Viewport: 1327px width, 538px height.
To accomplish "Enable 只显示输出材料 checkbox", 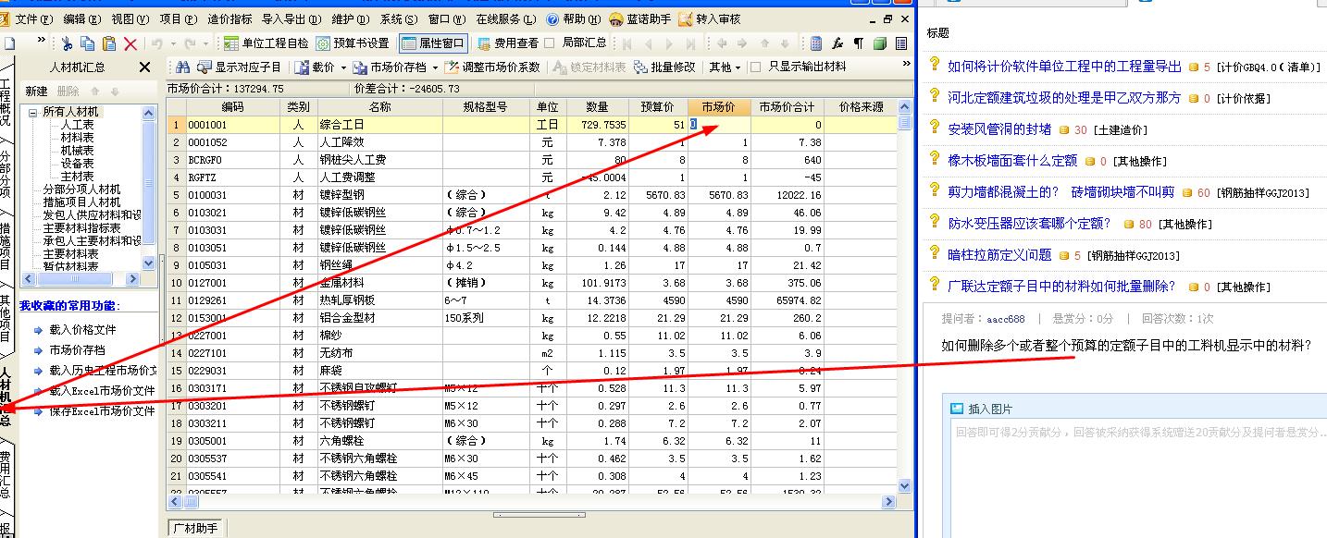I will tap(755, 67).
